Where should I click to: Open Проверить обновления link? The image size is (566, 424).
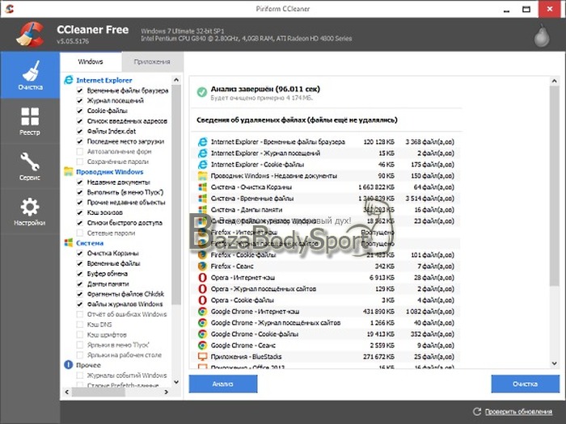[x=518, y=411]
